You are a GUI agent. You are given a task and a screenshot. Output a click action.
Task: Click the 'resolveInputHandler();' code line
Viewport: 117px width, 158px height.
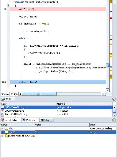(43, 53)
